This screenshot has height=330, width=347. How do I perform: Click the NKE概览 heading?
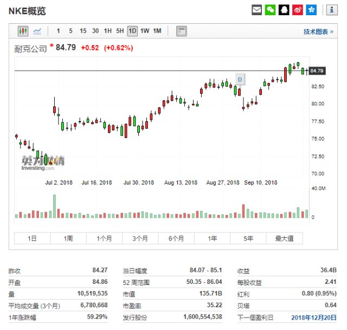tap(27, 11)
